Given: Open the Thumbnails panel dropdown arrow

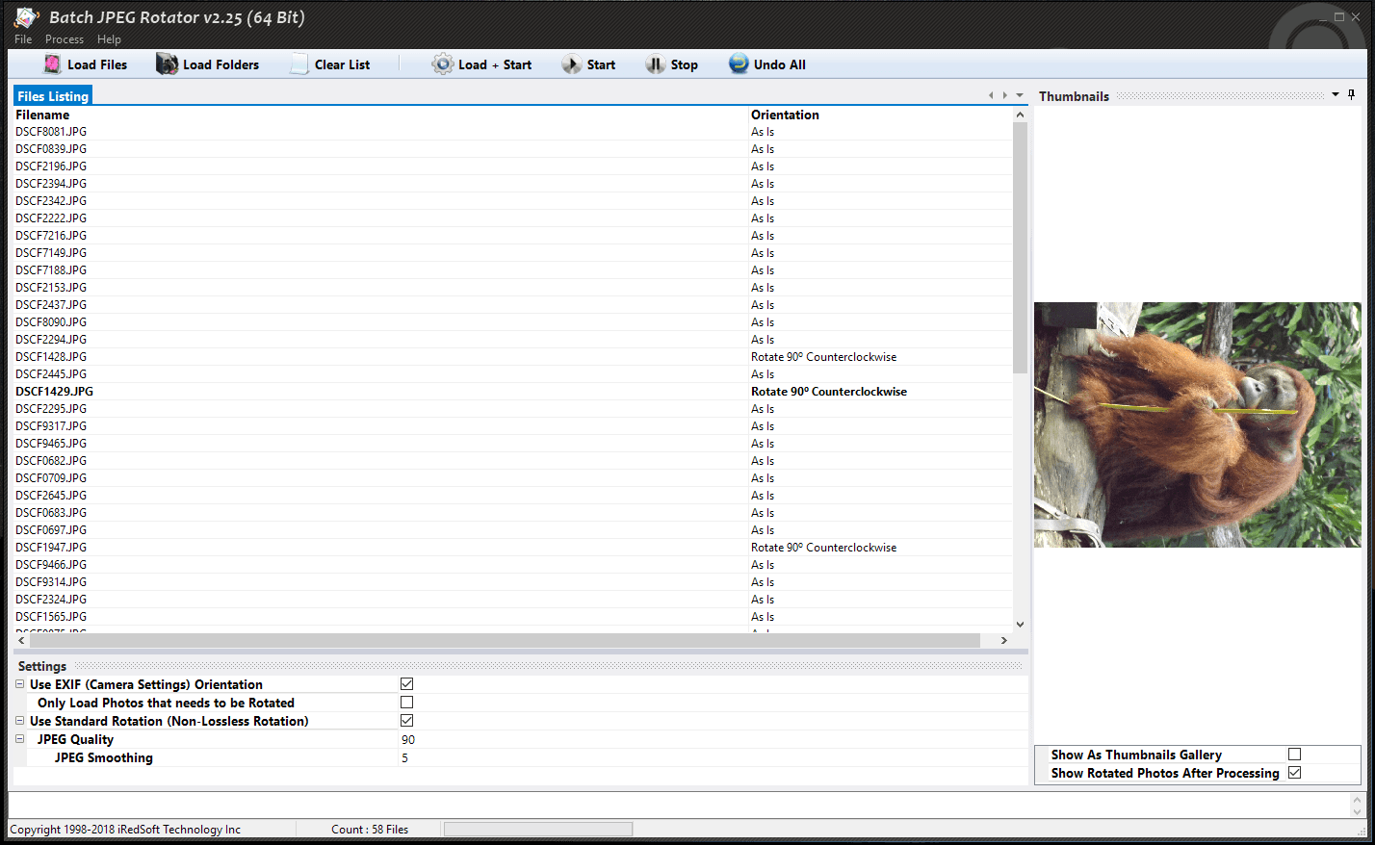Looking at the screenshot, I should tap(1336, 94).
